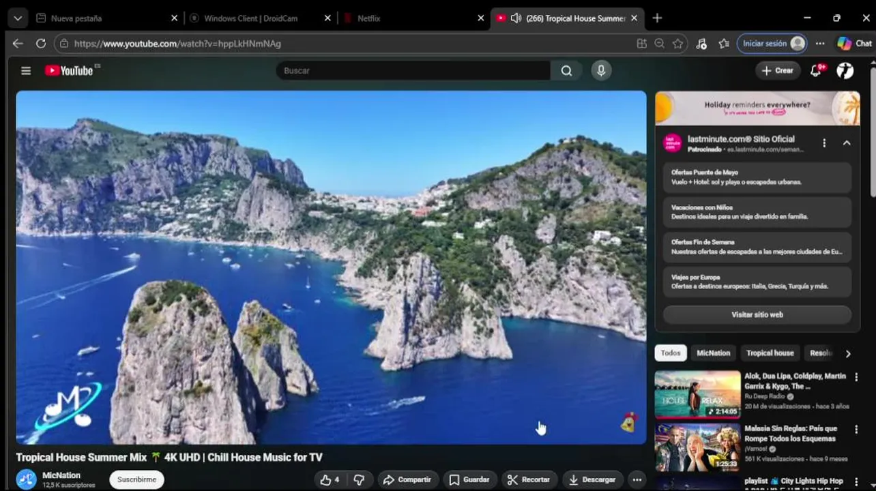876x491 pixels.
Task: Select the Tropical house filter chip
Action: [770, 353]
